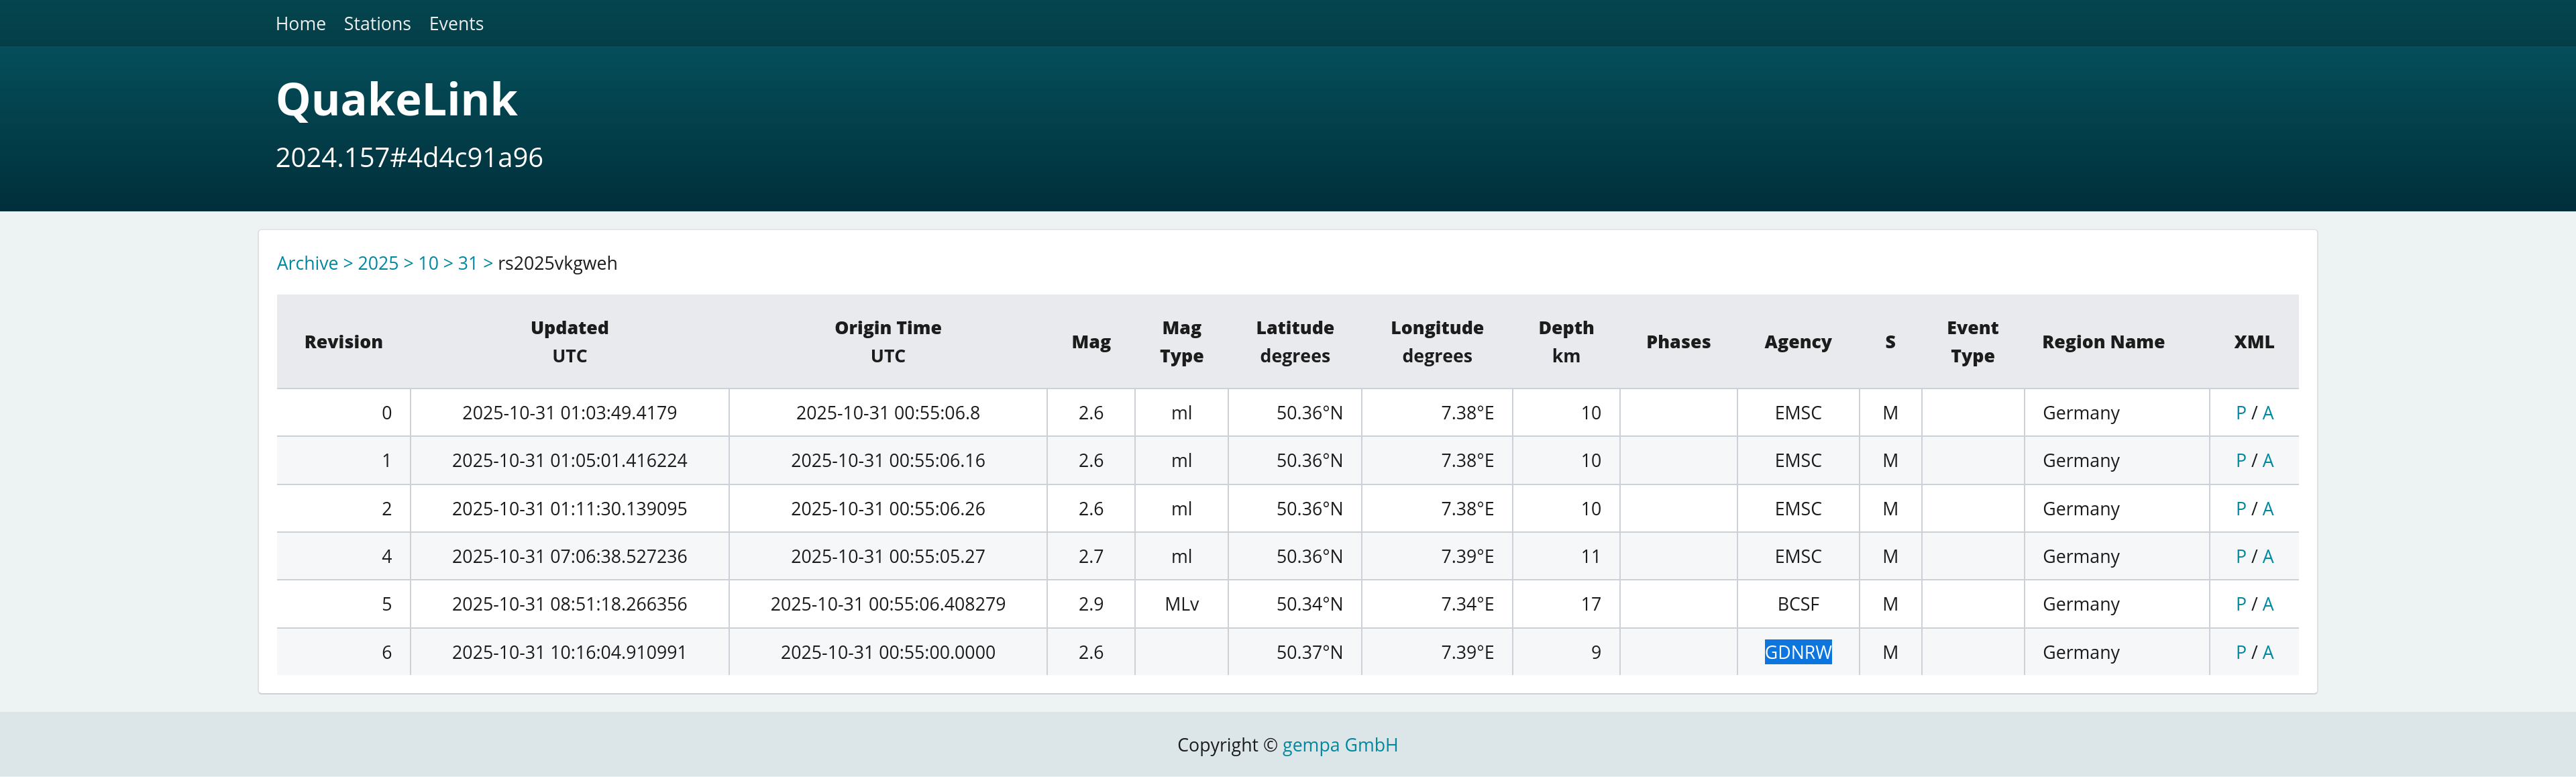
Task: Visit the gempa GmbH footer link
Action: click(x=1339, y=745)
